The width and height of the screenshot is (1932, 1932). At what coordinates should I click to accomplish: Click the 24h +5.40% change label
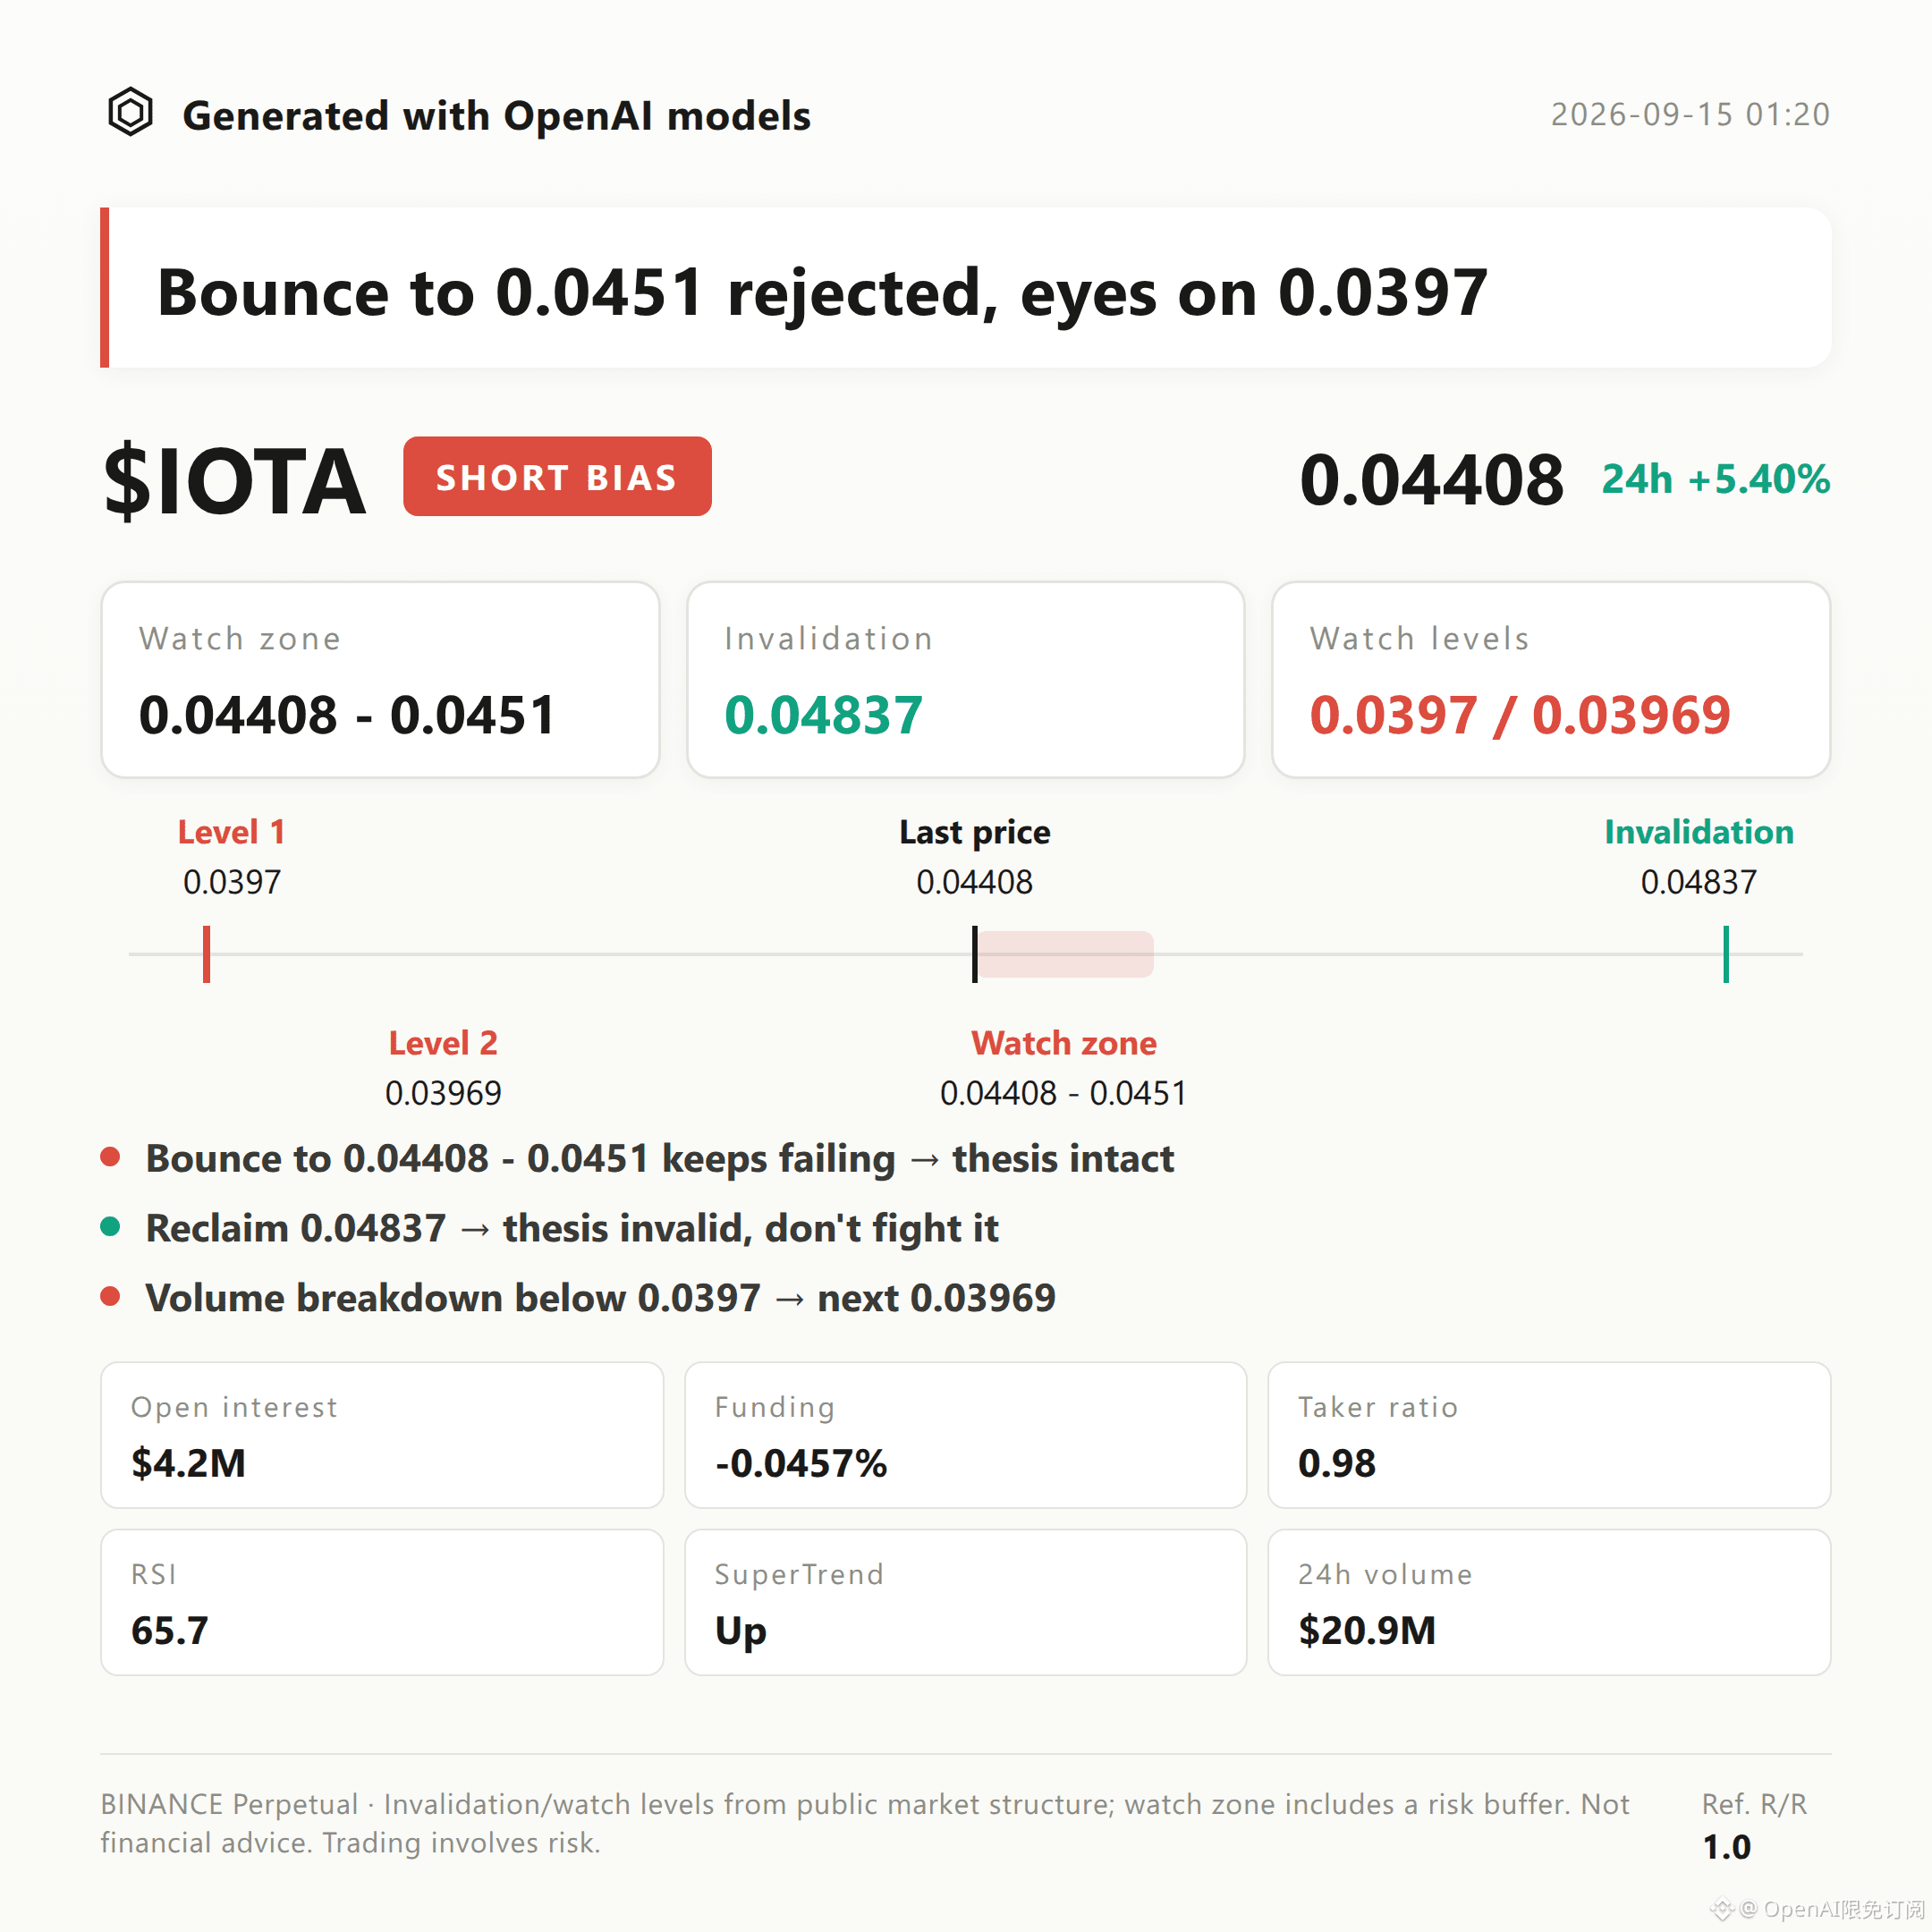click(x=1716, y=479)
